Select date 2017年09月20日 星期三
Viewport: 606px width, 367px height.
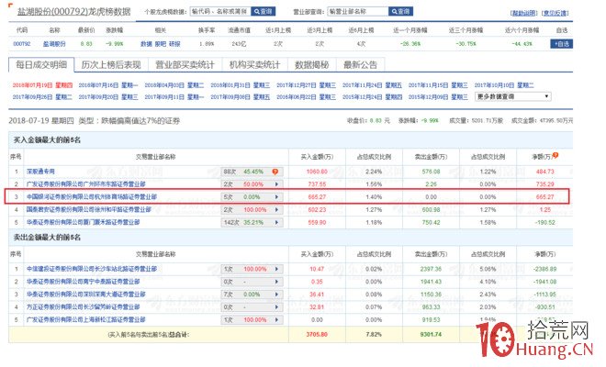click(108, 97)
